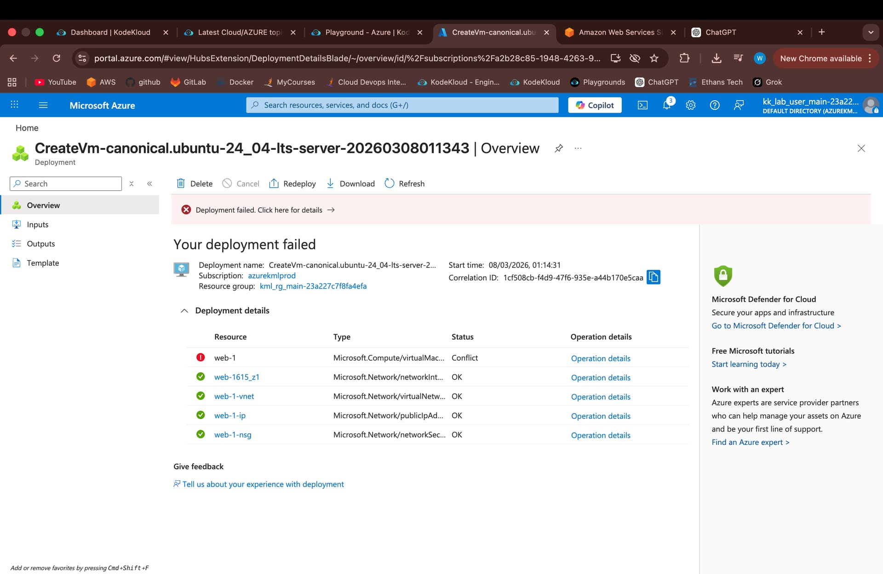
Task: Open the notifications bell
Action: 667,105
